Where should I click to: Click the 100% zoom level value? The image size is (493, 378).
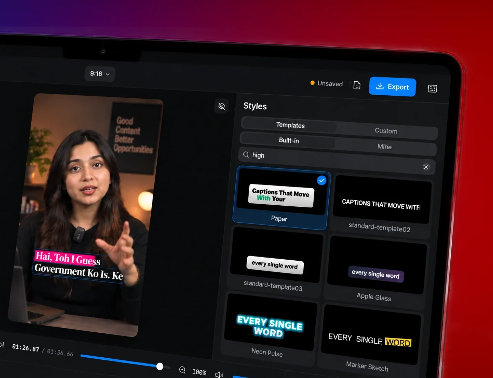click(x=199, y=372)
